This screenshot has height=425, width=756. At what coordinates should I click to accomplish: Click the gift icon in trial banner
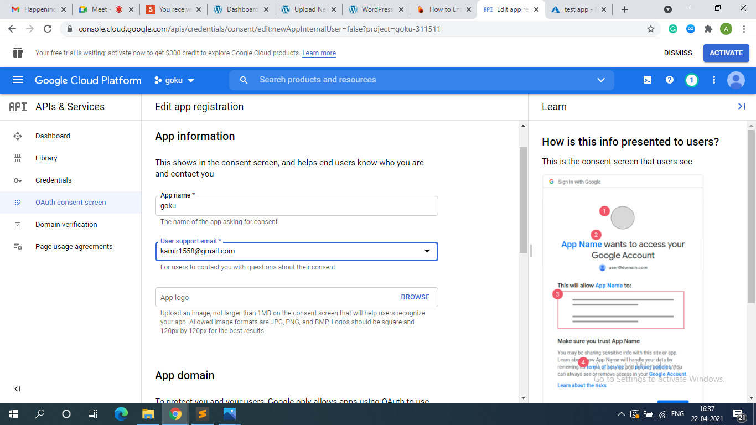(18, 53)
